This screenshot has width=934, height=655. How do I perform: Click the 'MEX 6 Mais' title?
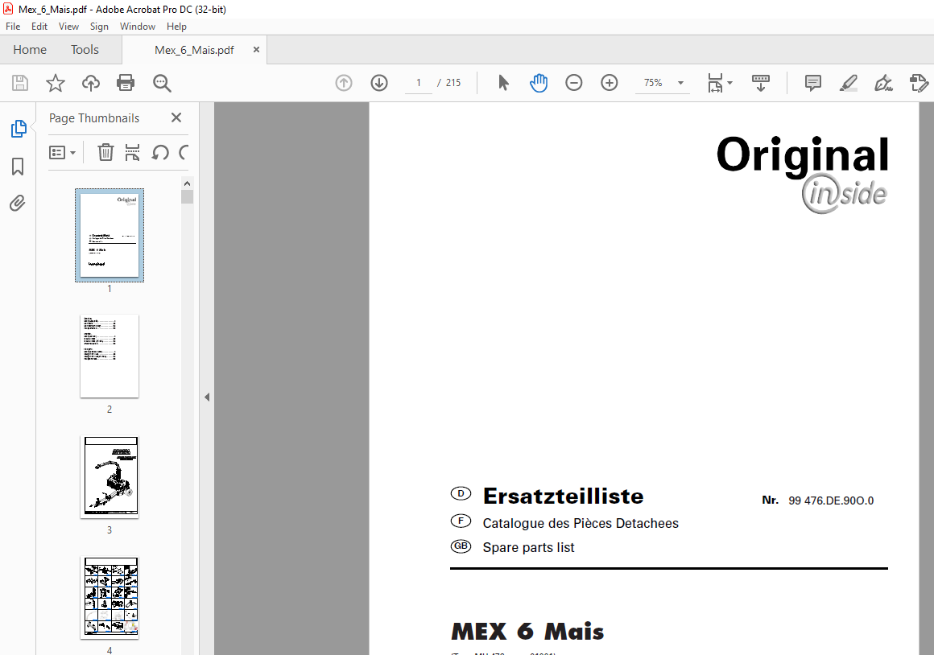(527, 631)
